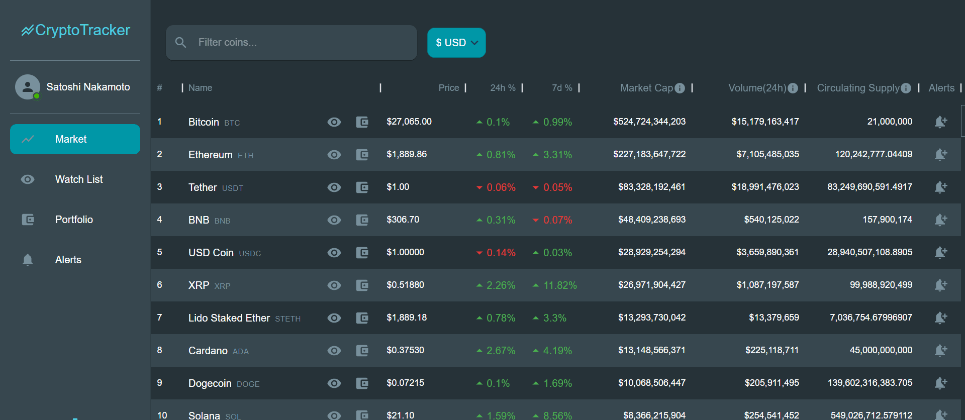Sort table by Circulating Supply header
This screenshot has width=965, height=420.
click(858, 88)
